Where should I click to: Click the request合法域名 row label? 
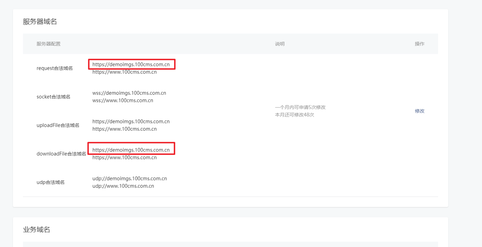pyautogui.click(x=54, y=68)
